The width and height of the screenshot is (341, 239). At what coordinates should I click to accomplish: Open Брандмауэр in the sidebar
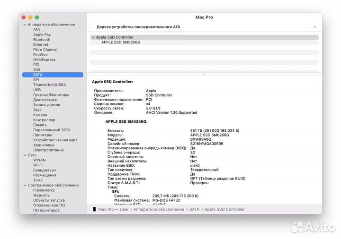click(45, 170)
